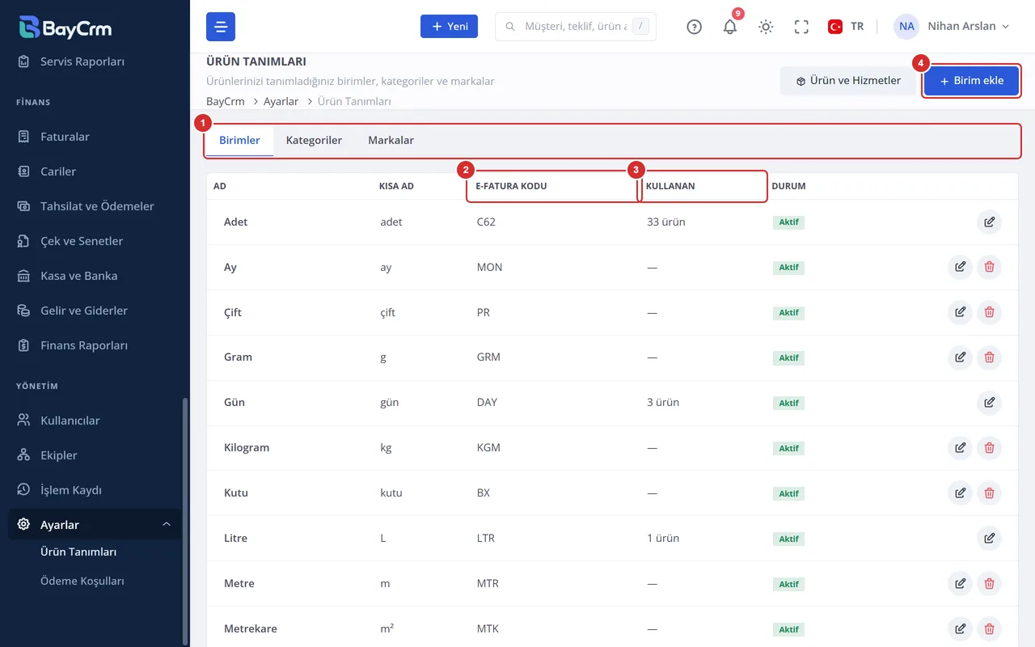Screen dimensions: 1035x647
Task: Click the sidebar vertical scrollbar
Action: click(x=185, y=521)
